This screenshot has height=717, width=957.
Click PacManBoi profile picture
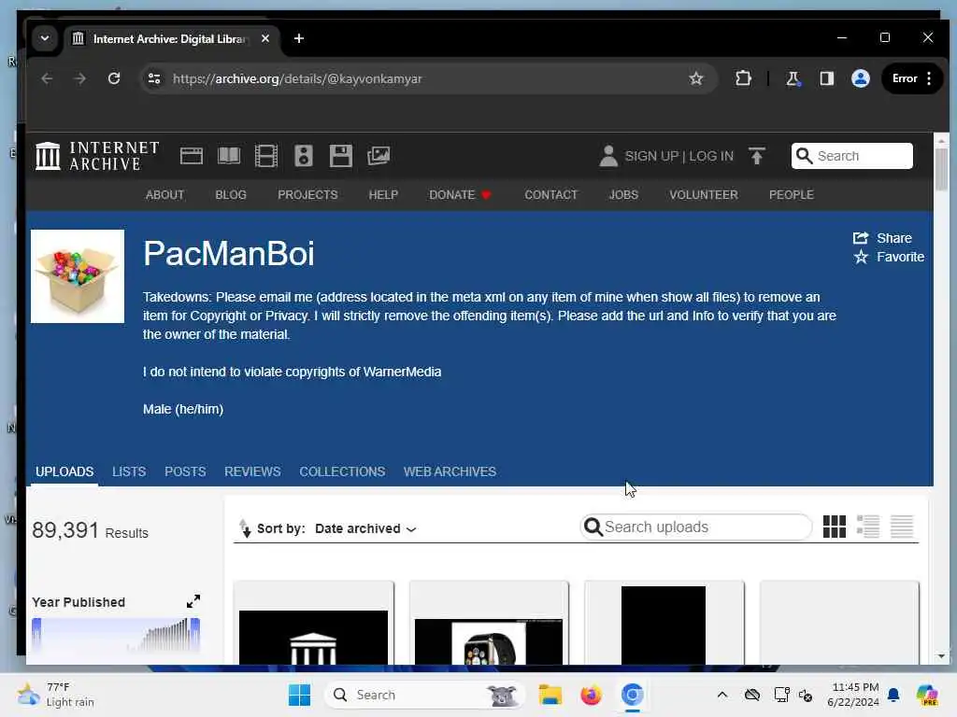pos(78,276)
